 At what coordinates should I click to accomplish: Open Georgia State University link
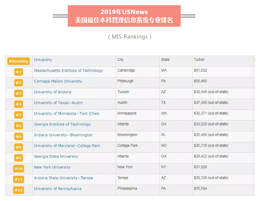point(56,156)
